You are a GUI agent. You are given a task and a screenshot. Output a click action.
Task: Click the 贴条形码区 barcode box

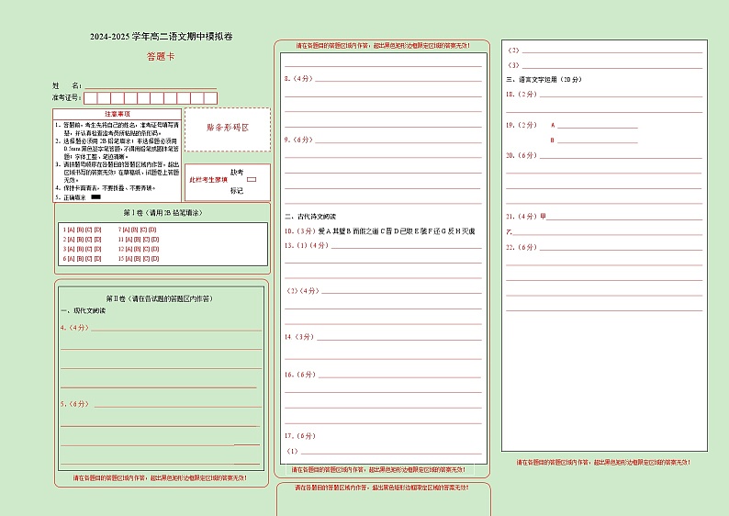tap(227, 129)
